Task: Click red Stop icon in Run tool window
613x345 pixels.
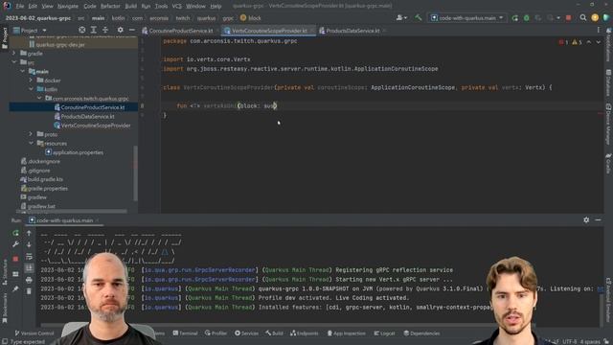Action: click(15, 259)
